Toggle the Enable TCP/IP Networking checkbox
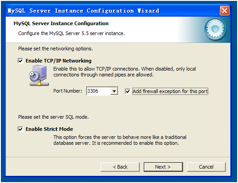Screen dimensions: 238x183 [20, 61]
